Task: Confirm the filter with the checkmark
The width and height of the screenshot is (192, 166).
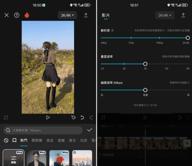Action: pyautogui.click(x=90, y=130)
